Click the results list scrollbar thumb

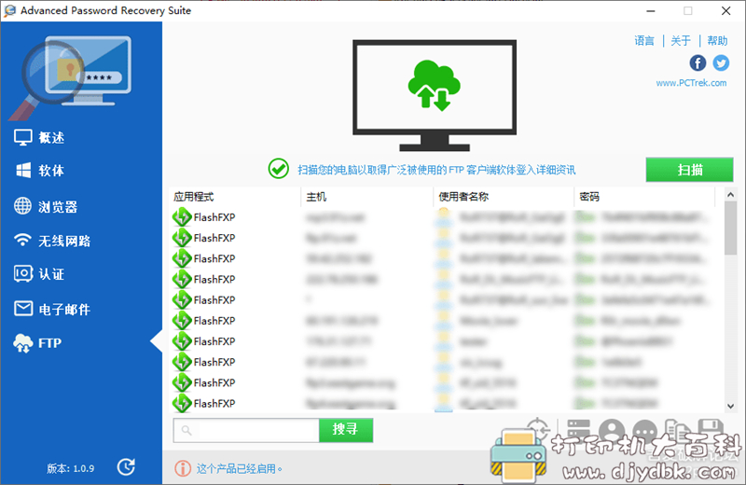pyautogui.click(x=731, y=228)
